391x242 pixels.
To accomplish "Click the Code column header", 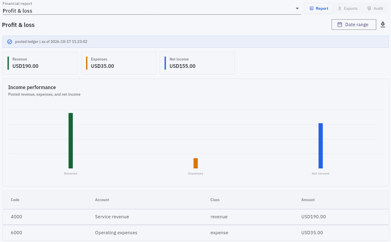I will (15, 199).
